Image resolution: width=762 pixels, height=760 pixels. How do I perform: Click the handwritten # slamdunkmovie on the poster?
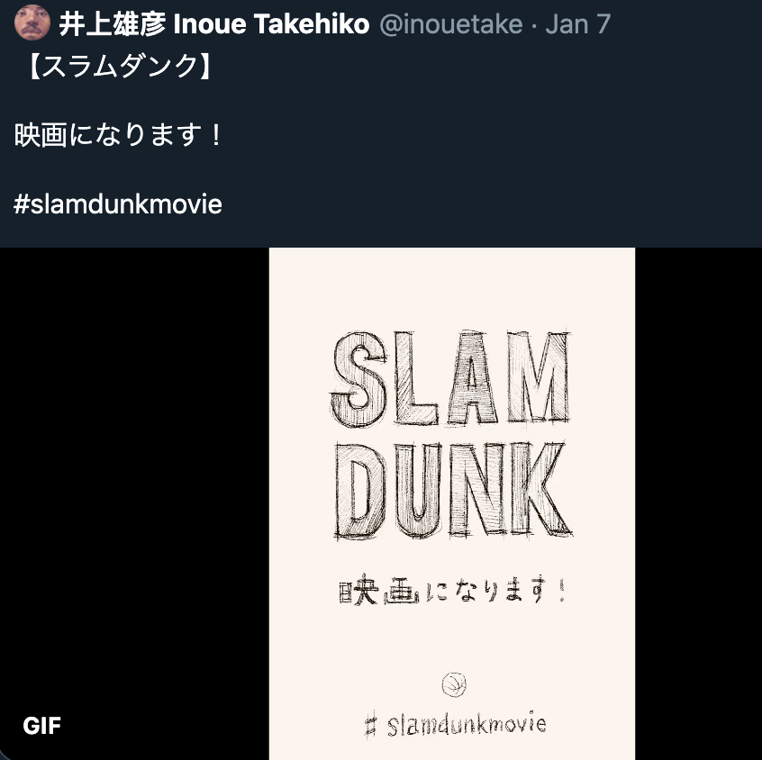(x=455, y=725)
